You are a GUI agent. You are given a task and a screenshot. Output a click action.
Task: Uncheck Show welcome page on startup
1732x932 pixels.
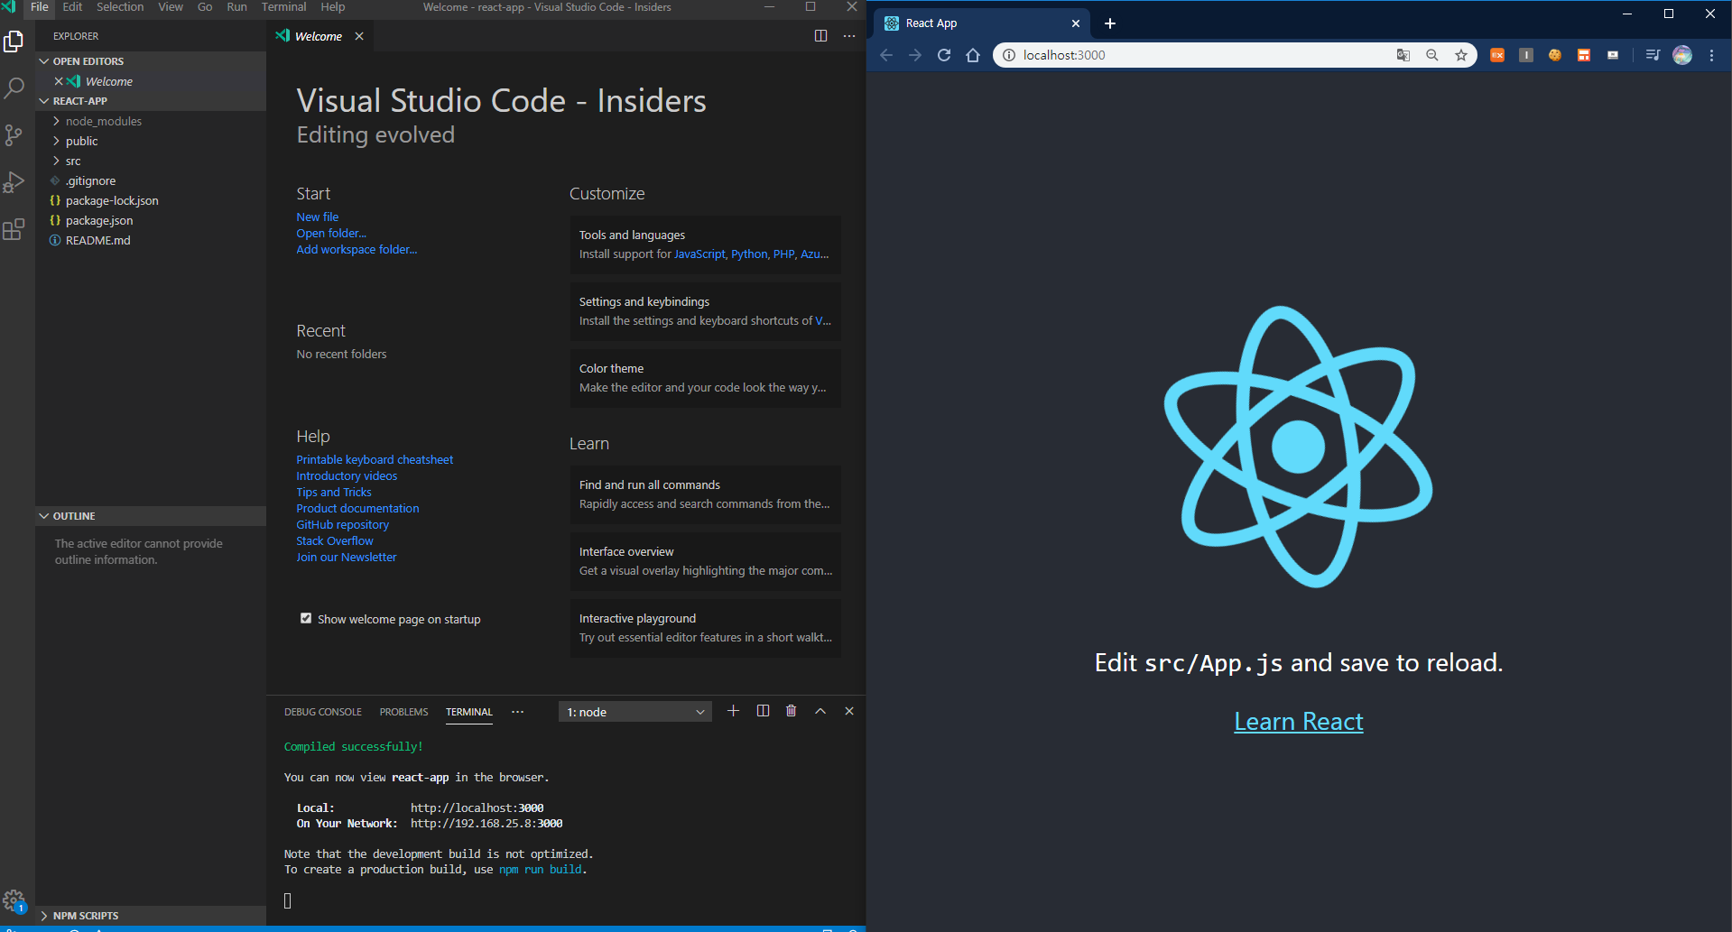[306, 618]
